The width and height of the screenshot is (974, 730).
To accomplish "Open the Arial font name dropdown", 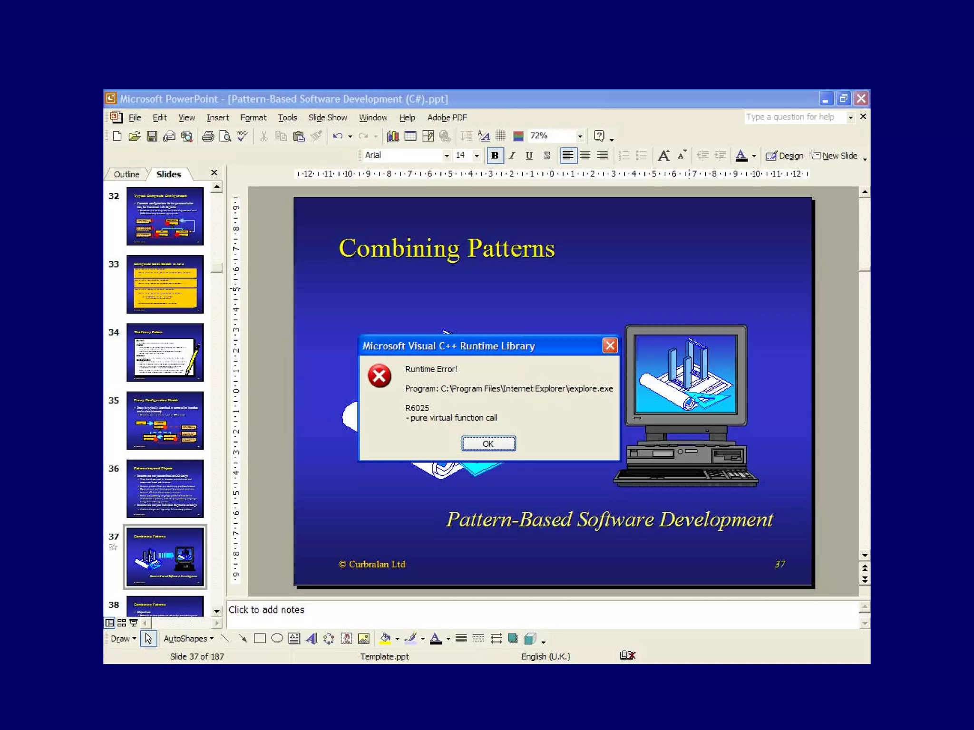I will [x=446, y=155].
